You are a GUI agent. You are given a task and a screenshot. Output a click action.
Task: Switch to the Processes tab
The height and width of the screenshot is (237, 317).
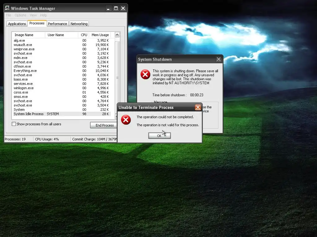pos(37,23)
